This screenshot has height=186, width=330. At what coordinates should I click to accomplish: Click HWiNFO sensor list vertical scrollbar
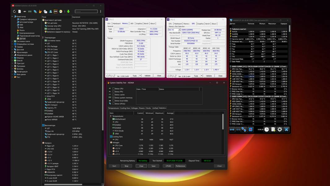[289, 29]
